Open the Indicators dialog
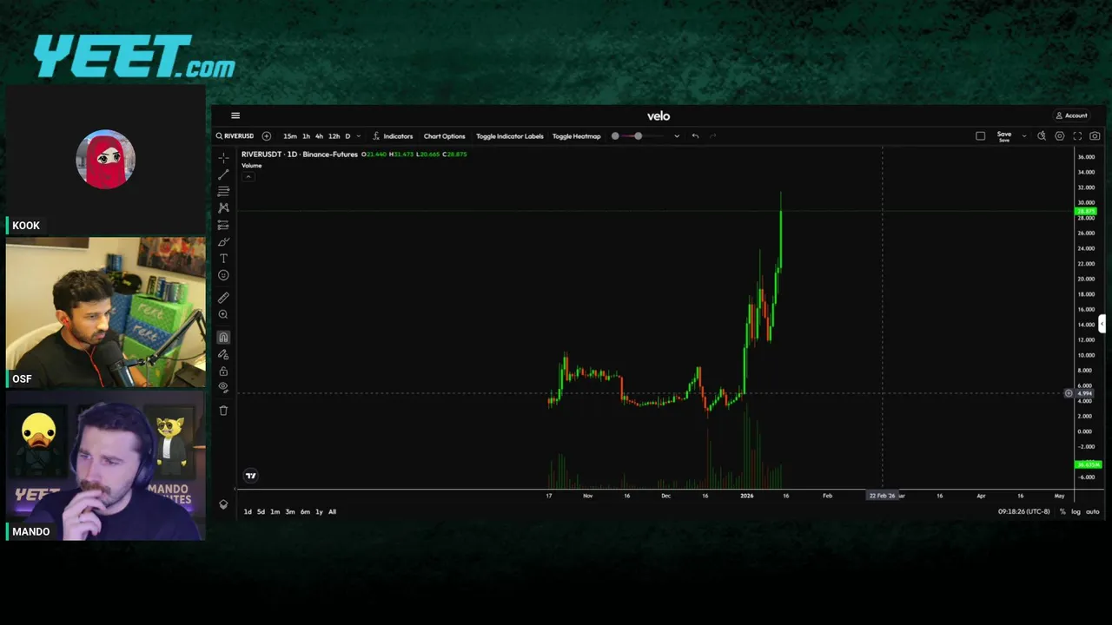This screenshot has height=625, width=1112. tap(393, 136)
